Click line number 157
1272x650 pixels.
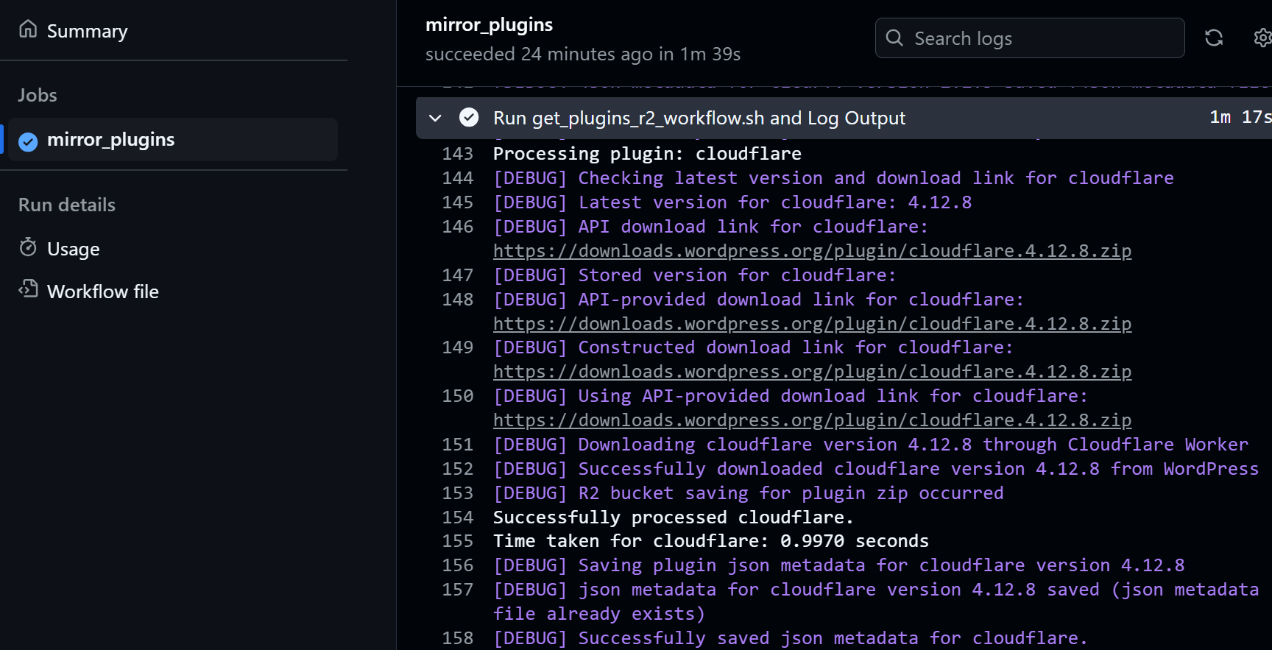[457, 590]
